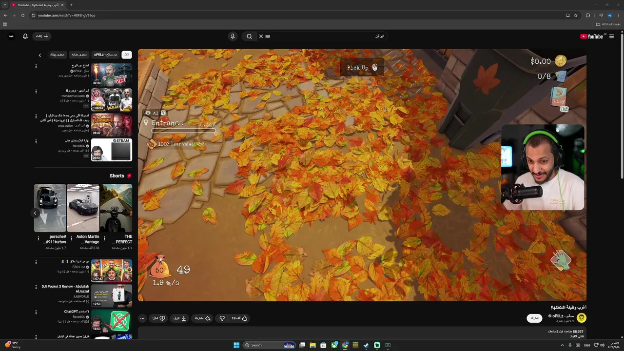Open THE PERFECT motorcycle short
Image resolution: width=624 pixels, height=351 pixels.
click(x=116, y=208)
